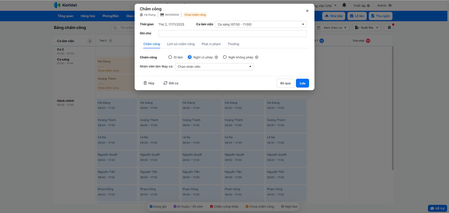Click the KiotViet logo
The width and height of the screenshot is (449, 213).
[65, 5]
